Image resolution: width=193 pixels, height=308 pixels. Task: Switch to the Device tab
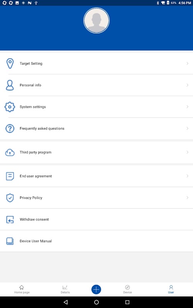127,290
